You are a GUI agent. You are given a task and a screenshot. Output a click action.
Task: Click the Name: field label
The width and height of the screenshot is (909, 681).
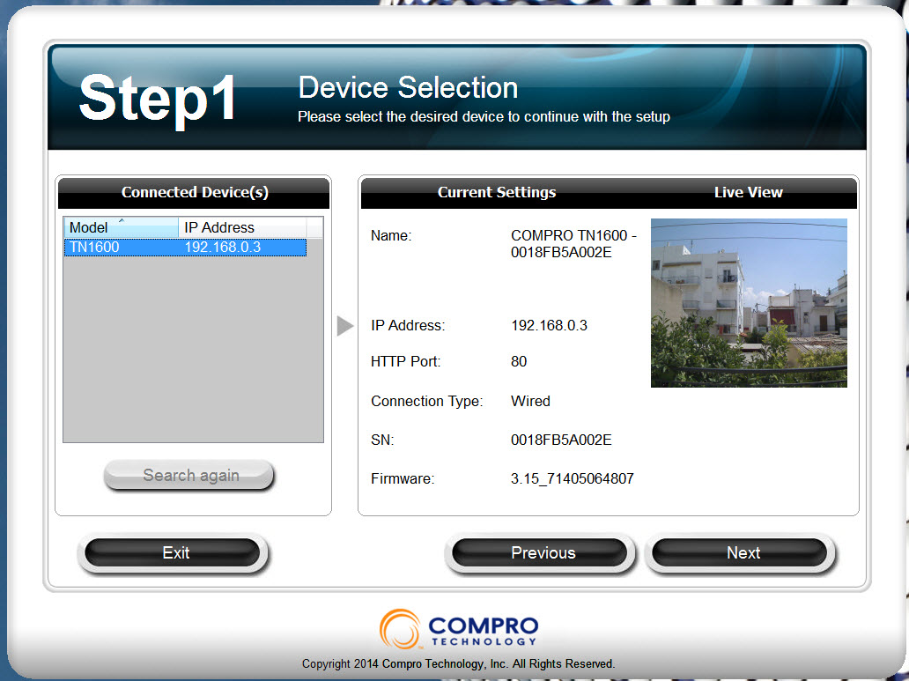[391, 235]
